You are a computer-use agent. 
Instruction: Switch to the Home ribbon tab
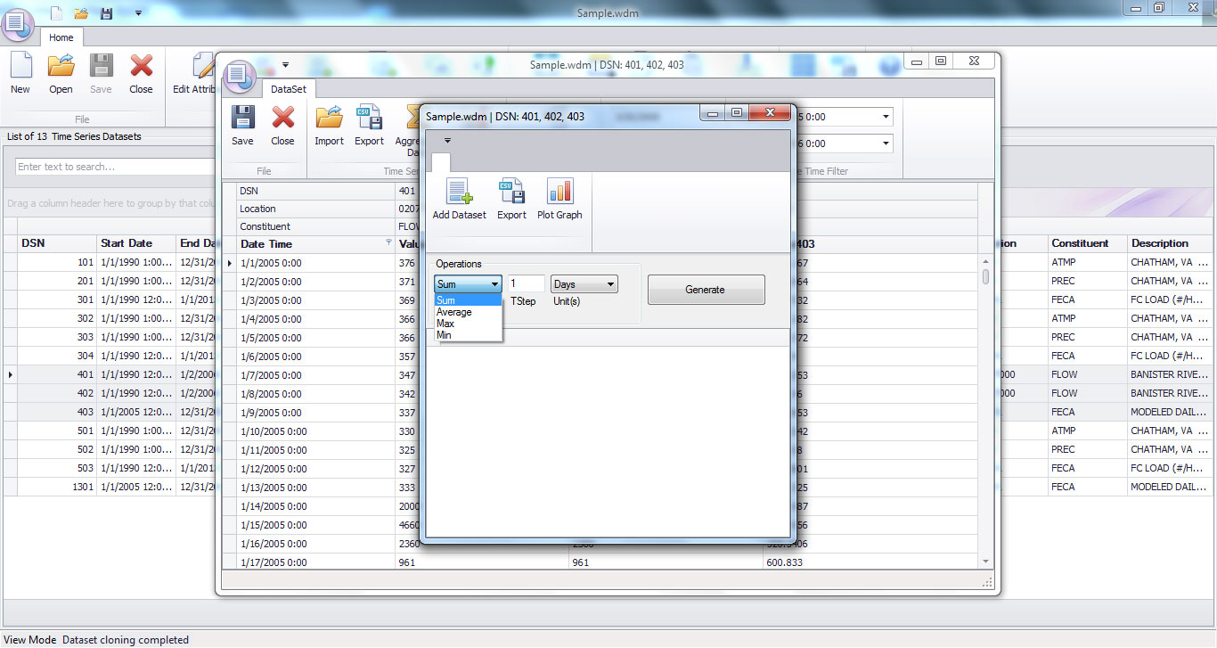[61, 37]
